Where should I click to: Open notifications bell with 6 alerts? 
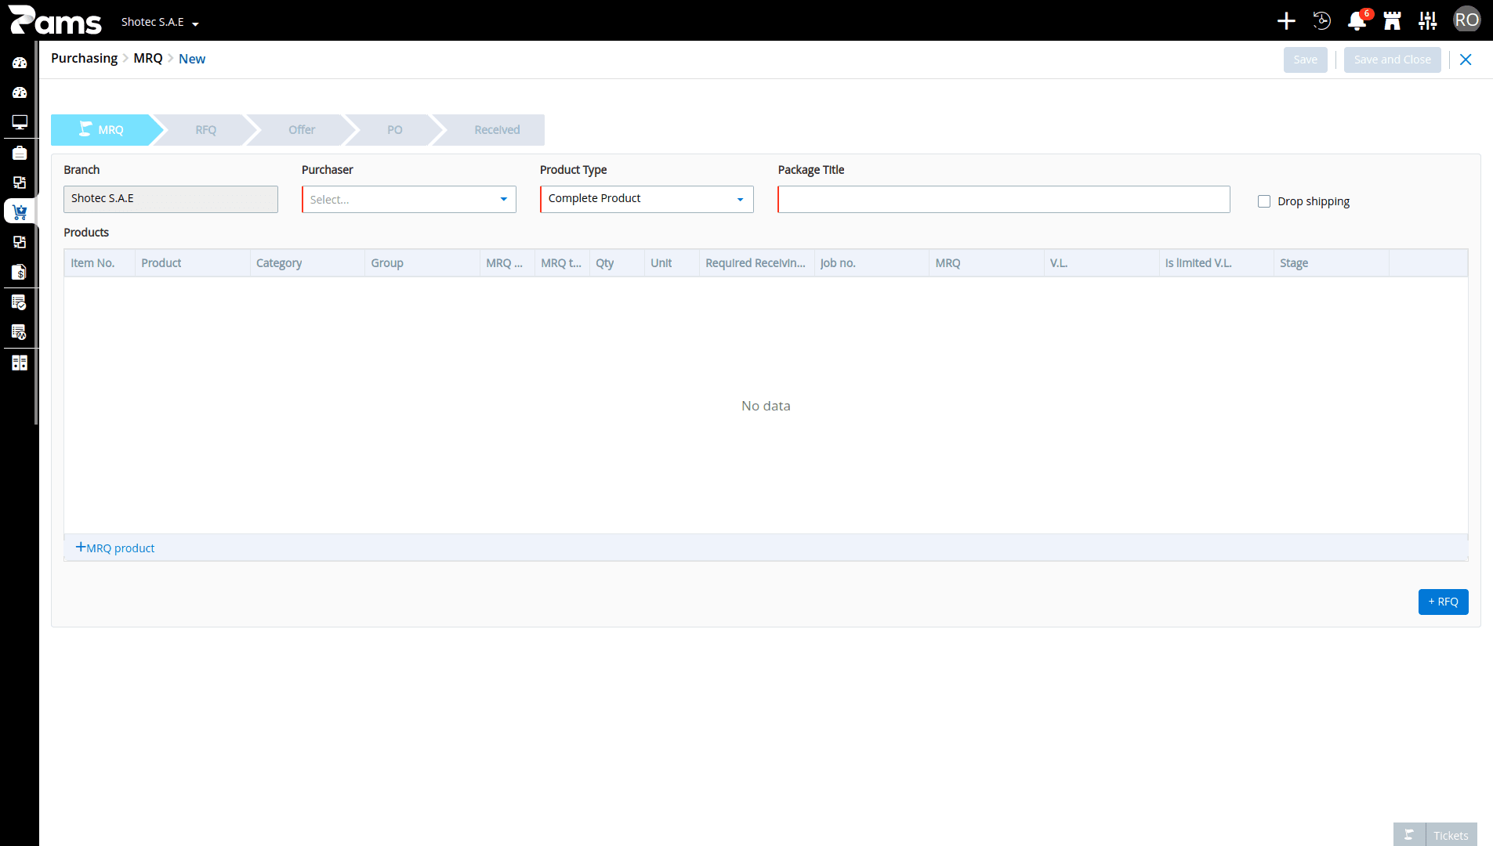click(x=1357, y=21)
